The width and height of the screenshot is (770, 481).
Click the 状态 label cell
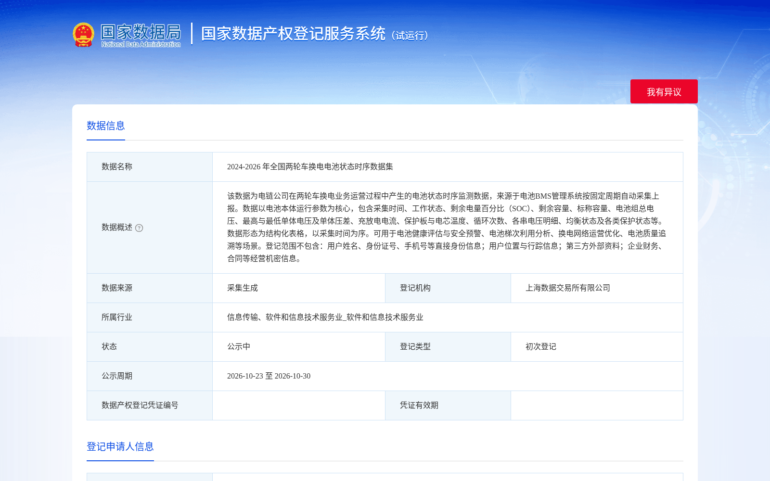[150, 347]
